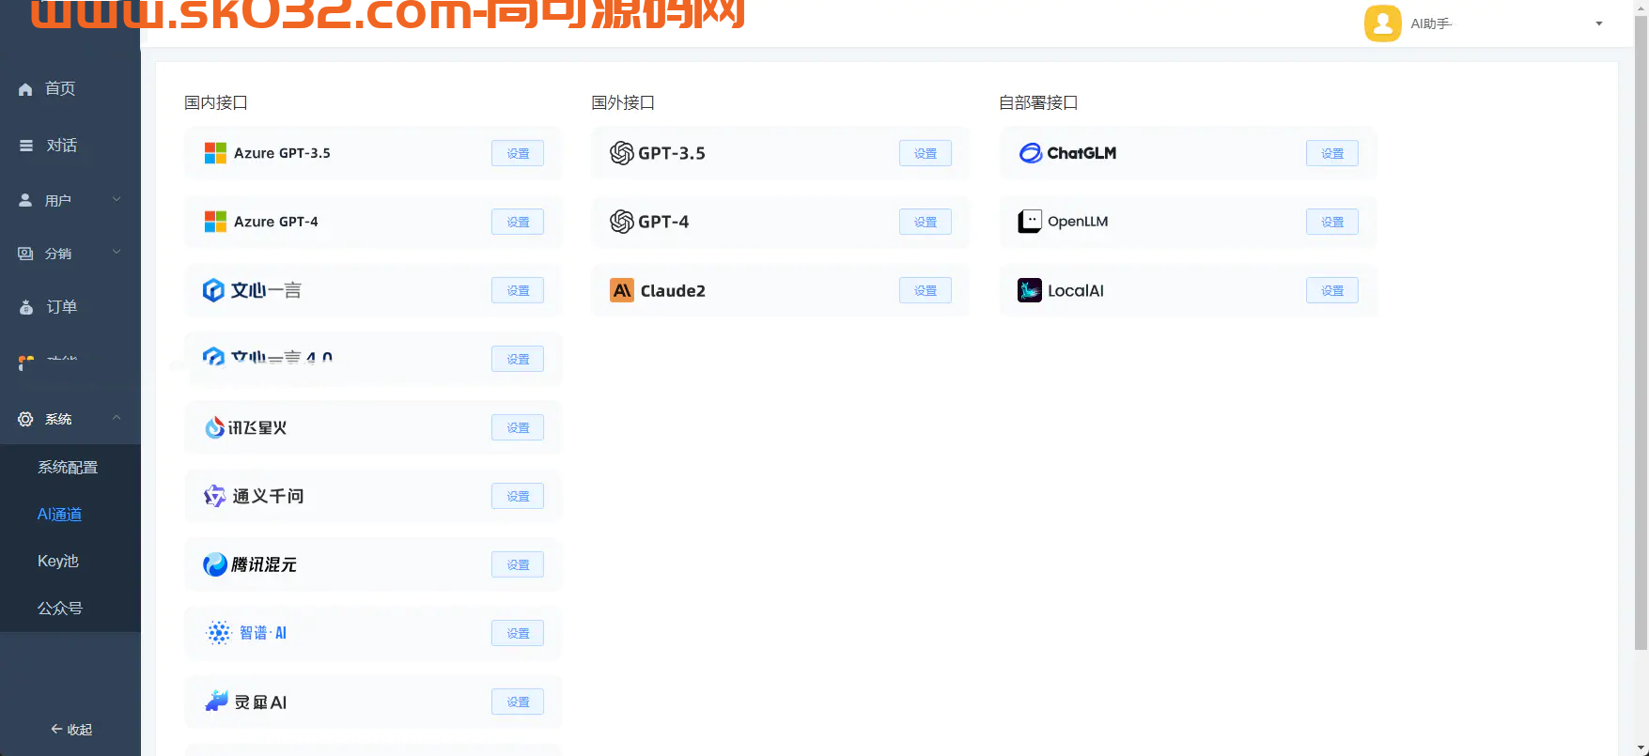Click the 国内接口 heading

click(216, 102)
